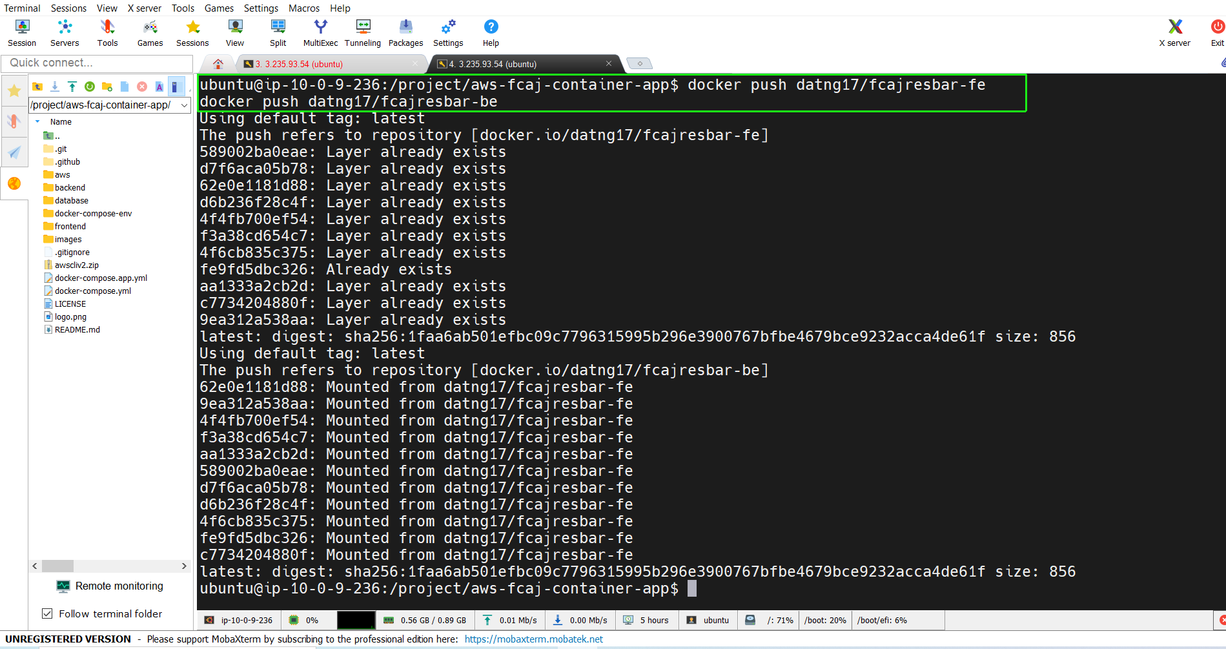Open the Settings gears toolbar icon

pyautogui.click(x=448, y=33)
